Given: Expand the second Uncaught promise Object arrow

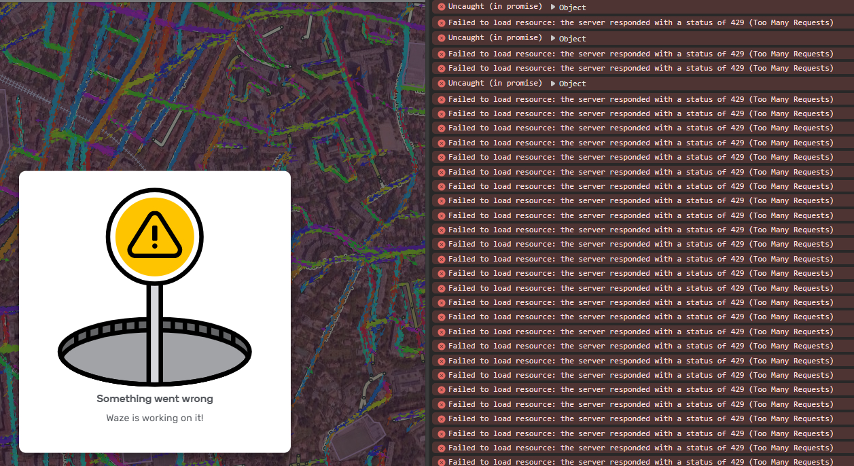Looking at the screenshot, I should tap(553, 38).
